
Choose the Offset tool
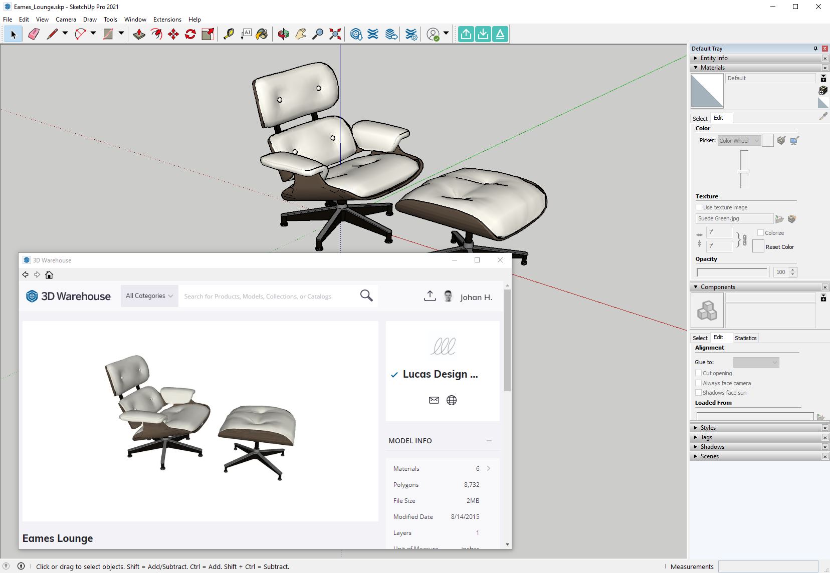(x=156, y=34)
